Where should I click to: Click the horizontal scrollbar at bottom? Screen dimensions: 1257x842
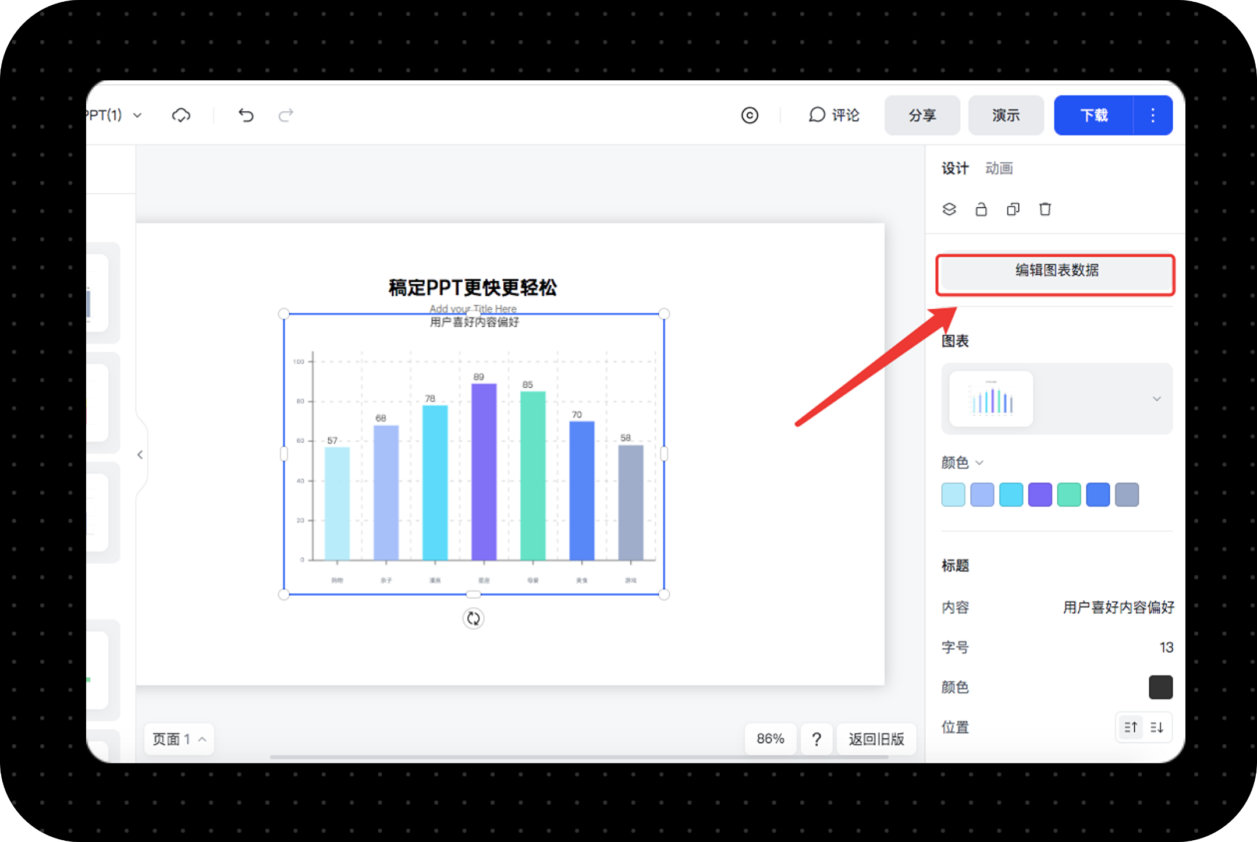(579, 757)
